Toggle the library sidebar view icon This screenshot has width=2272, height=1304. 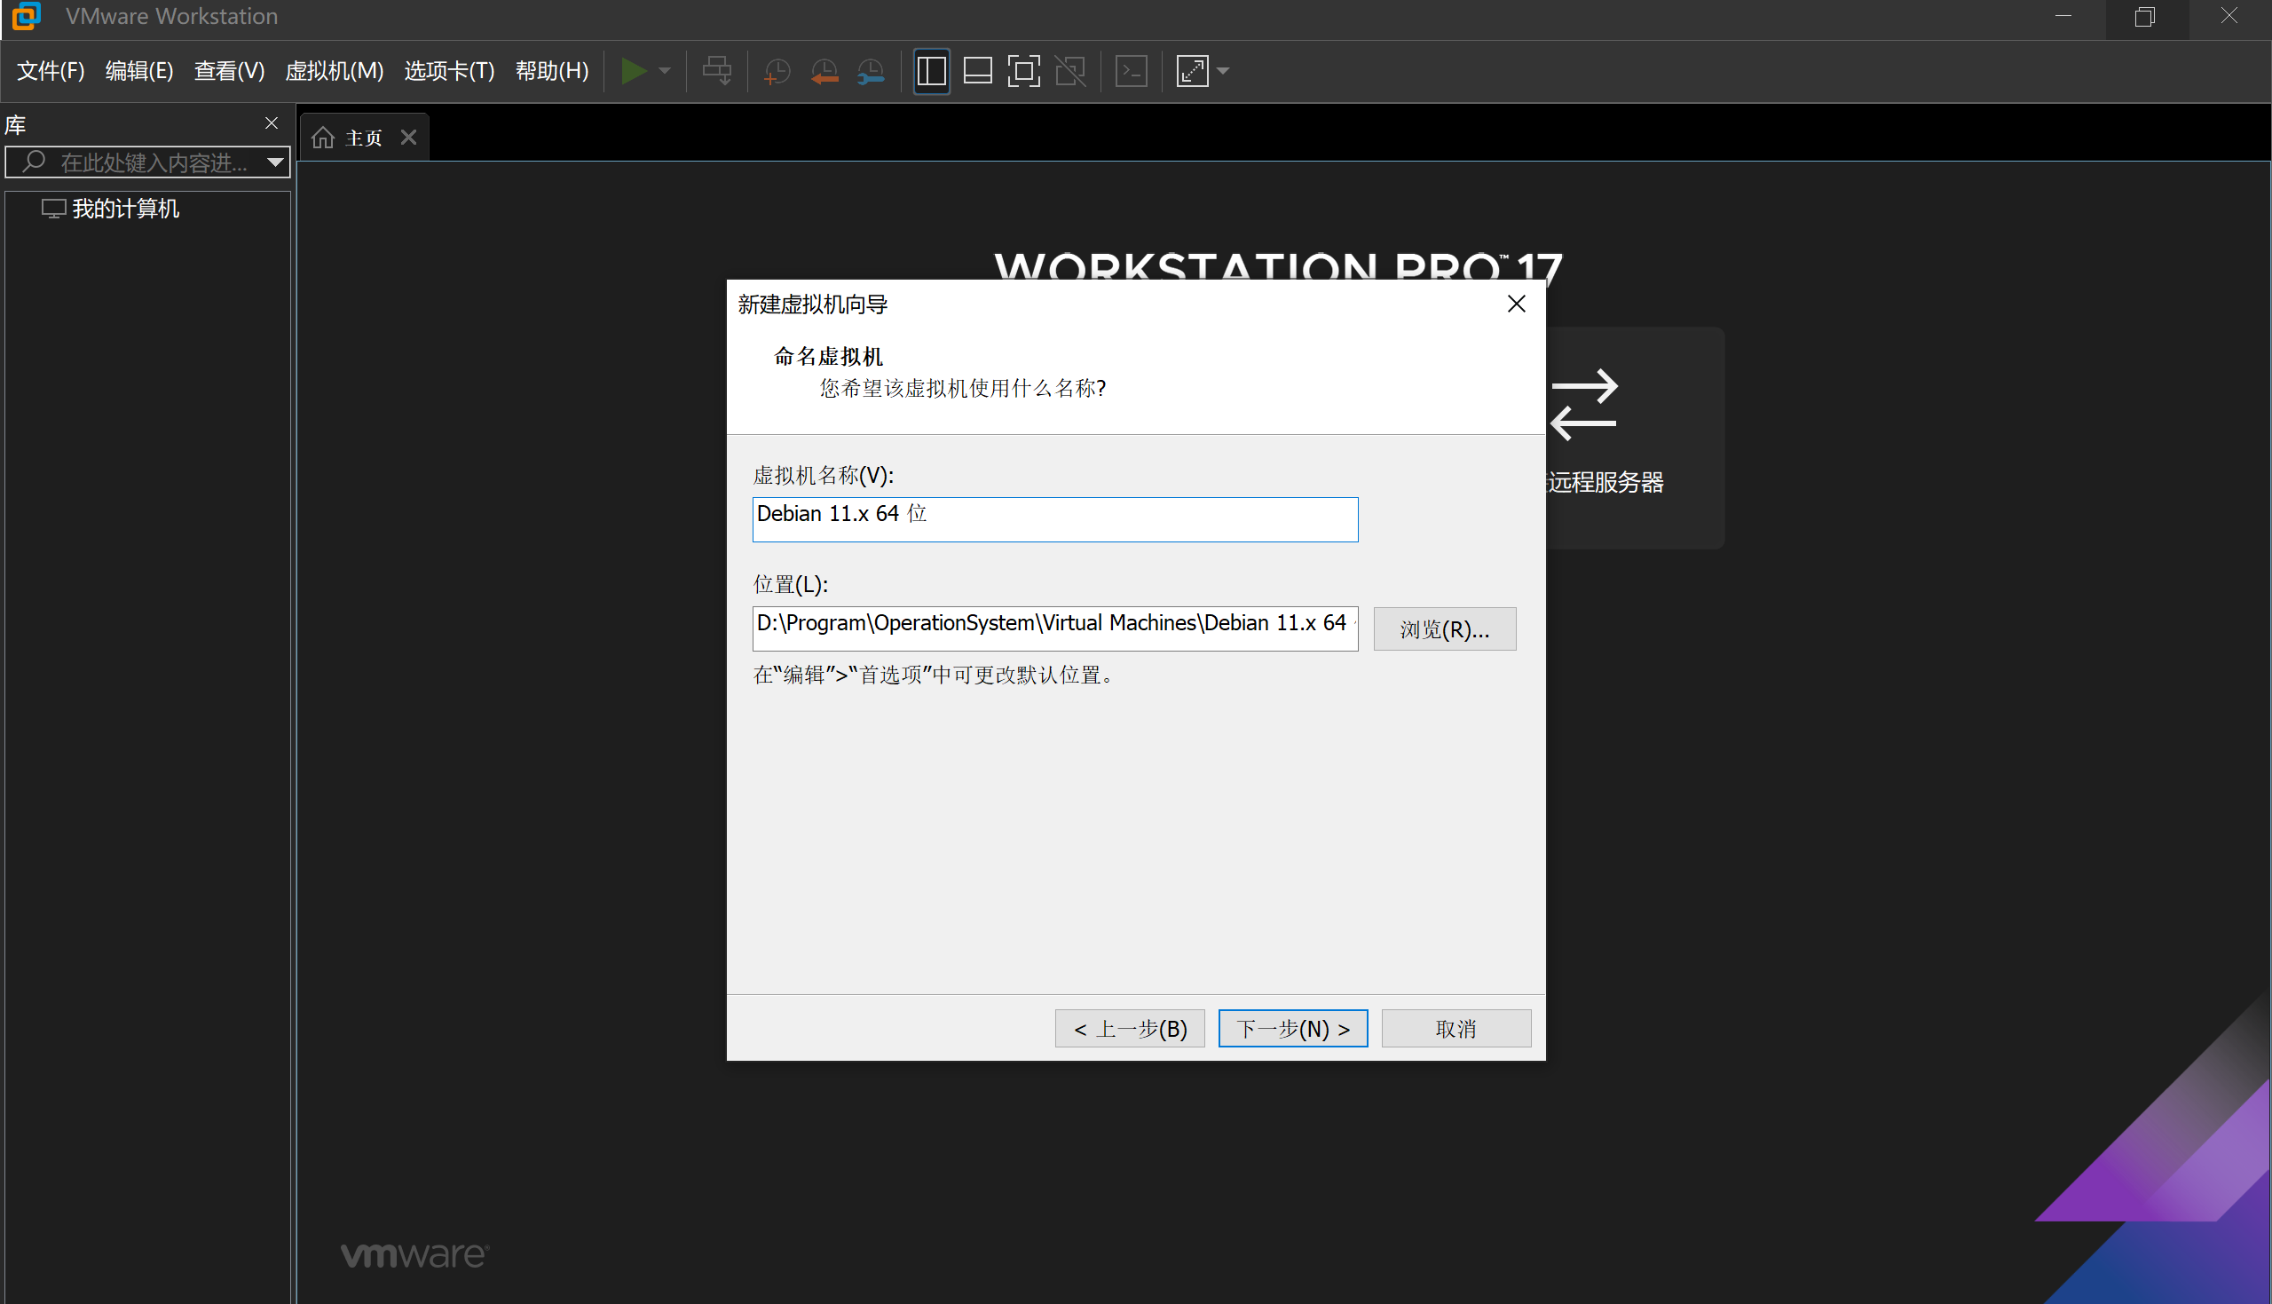[x=931, y=71]
